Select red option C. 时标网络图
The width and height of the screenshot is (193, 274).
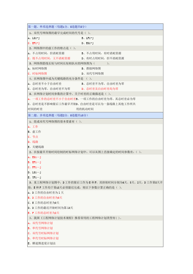pyautogui.click(x=37, y=73)
